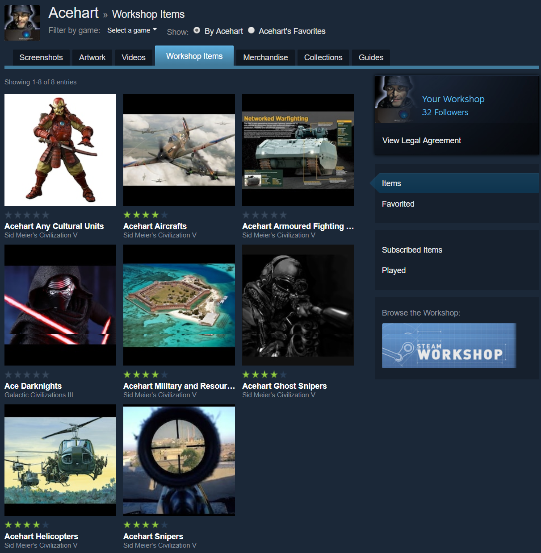Select the 'Acehart's Favorites' radio button
541x553 pixels.
coord(252,30)
